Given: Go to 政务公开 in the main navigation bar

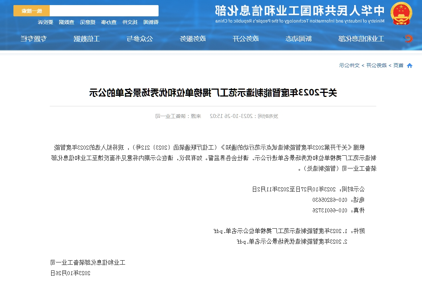Looking at the screenshot, I should click(245, 39).
